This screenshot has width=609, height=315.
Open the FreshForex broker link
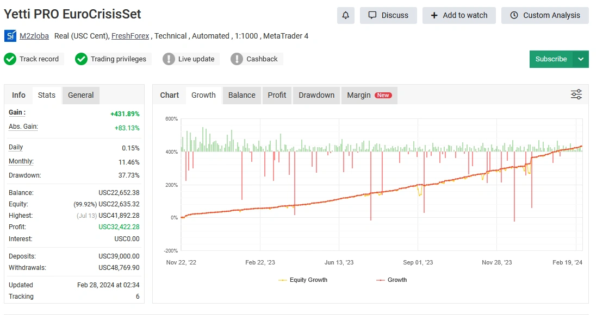(130, 36)
